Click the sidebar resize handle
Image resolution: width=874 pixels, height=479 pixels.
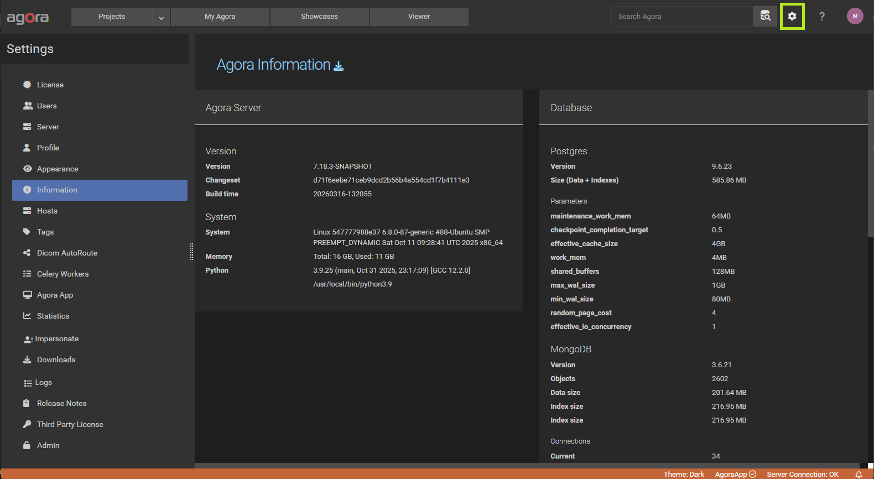tap(191, 252)
